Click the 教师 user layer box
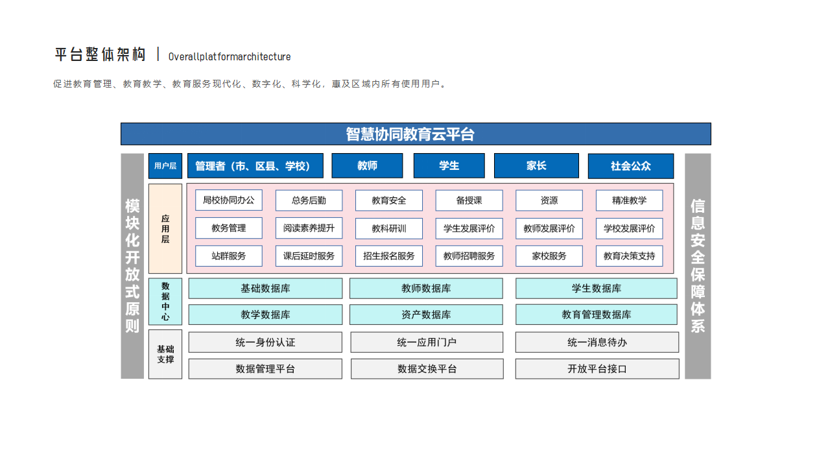Image resolution: width=830 pixels, height=467 pixels. [x=367, y=166]
